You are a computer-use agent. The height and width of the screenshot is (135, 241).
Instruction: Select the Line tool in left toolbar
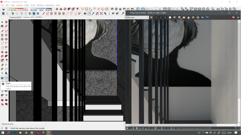[2, 31]
